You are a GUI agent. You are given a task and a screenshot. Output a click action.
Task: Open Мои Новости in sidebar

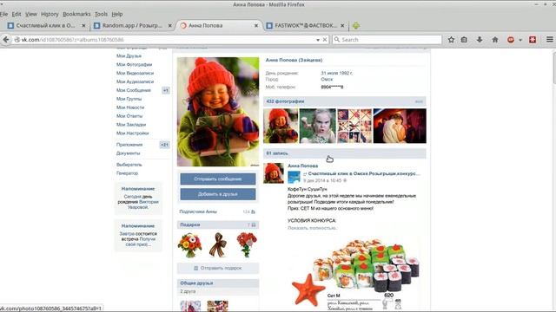coord(130,107)
